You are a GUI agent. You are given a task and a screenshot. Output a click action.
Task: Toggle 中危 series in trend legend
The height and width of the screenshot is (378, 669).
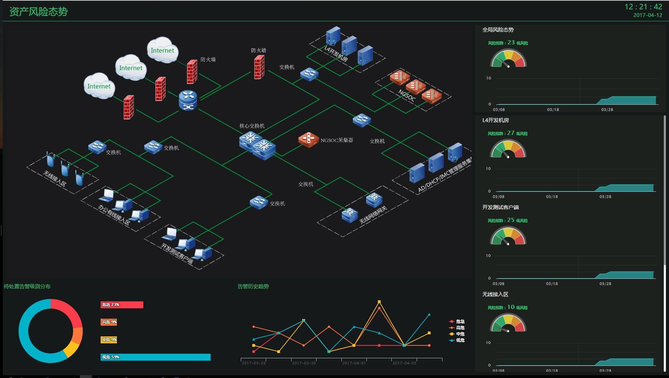457,334
